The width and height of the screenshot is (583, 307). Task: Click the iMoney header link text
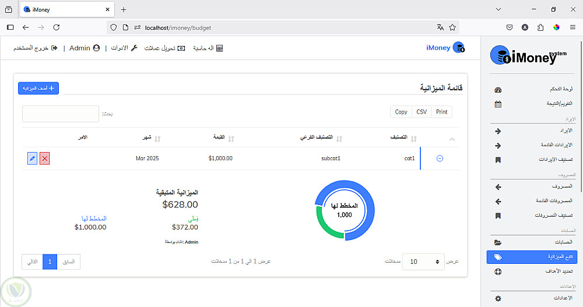[x=438, y=48]
